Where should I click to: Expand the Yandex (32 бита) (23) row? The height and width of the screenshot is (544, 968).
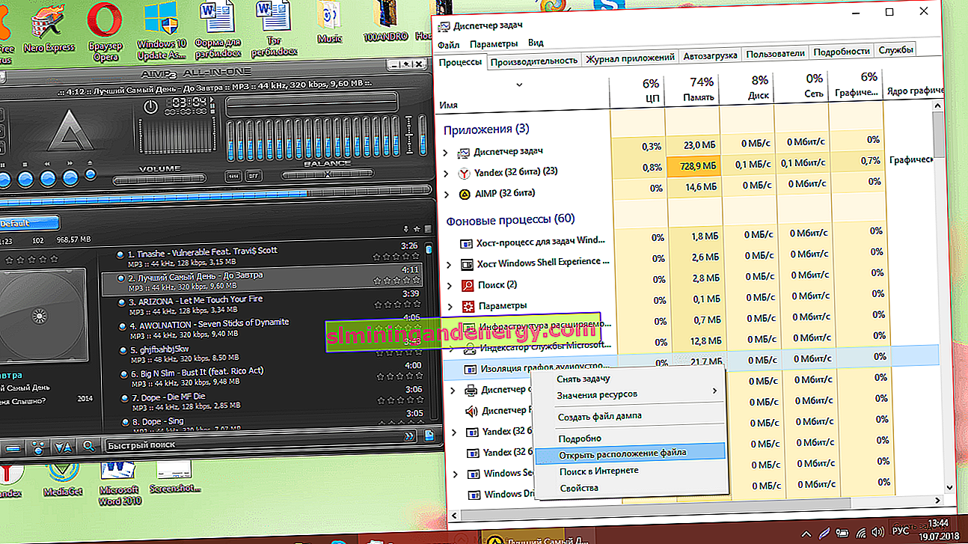[447, 173]
